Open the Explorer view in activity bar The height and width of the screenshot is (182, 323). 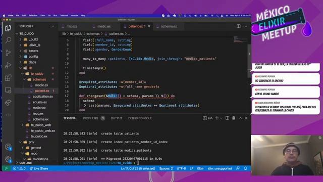pos(8,28)
